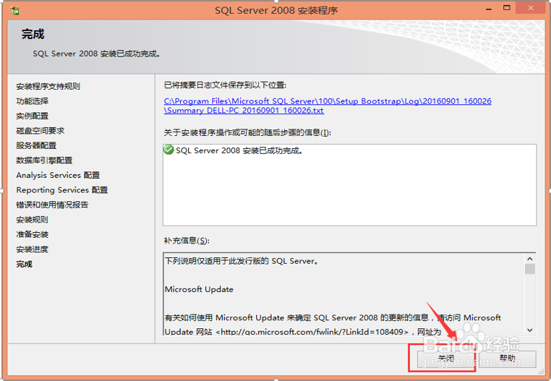Select 服务器配置 step
This screenshot has width=551, height=381.
click(x=36, y=145)
